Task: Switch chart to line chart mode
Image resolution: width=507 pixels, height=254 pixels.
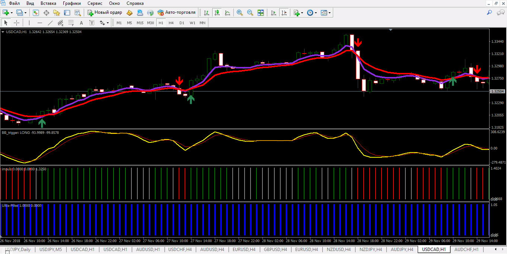Action: (x=227, y=13)
